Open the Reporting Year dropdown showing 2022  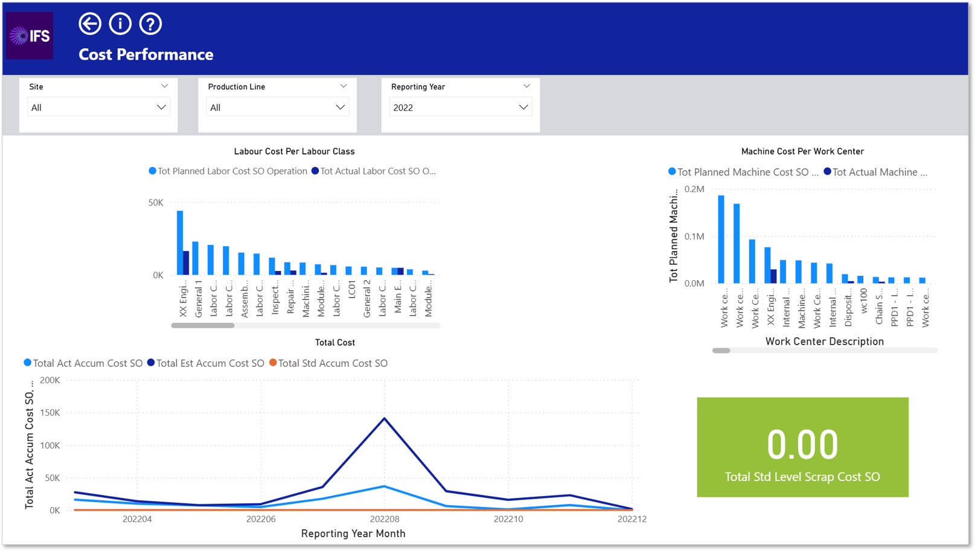[461, 107]
